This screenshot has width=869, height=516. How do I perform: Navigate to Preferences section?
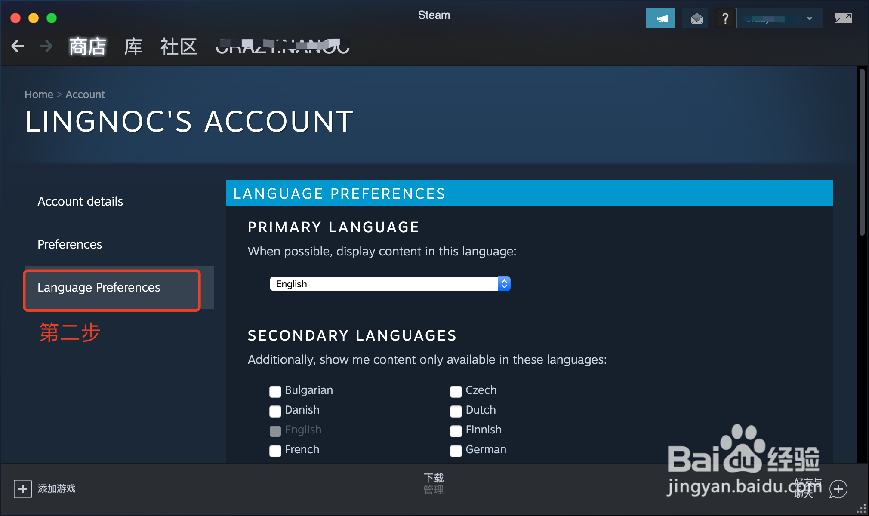tap(69, 243)
